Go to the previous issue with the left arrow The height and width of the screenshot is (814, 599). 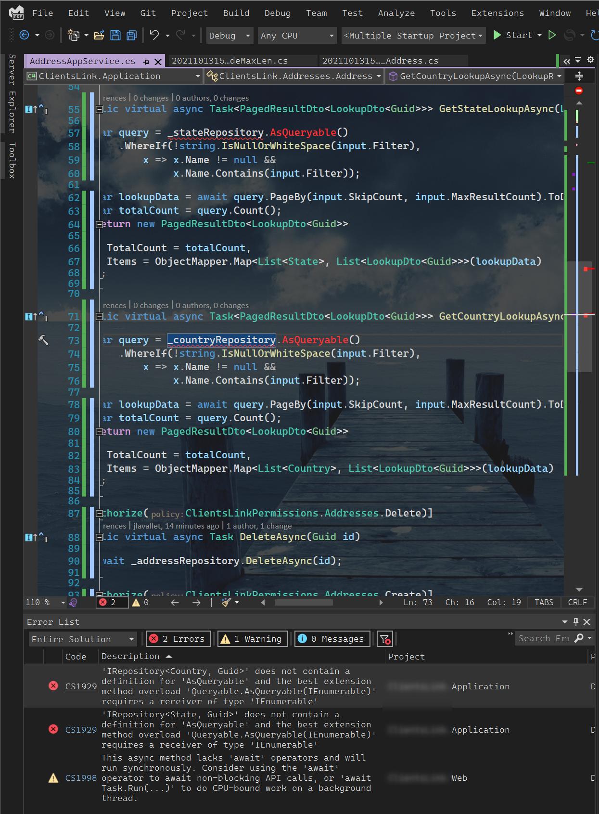(x=175, y=602)
